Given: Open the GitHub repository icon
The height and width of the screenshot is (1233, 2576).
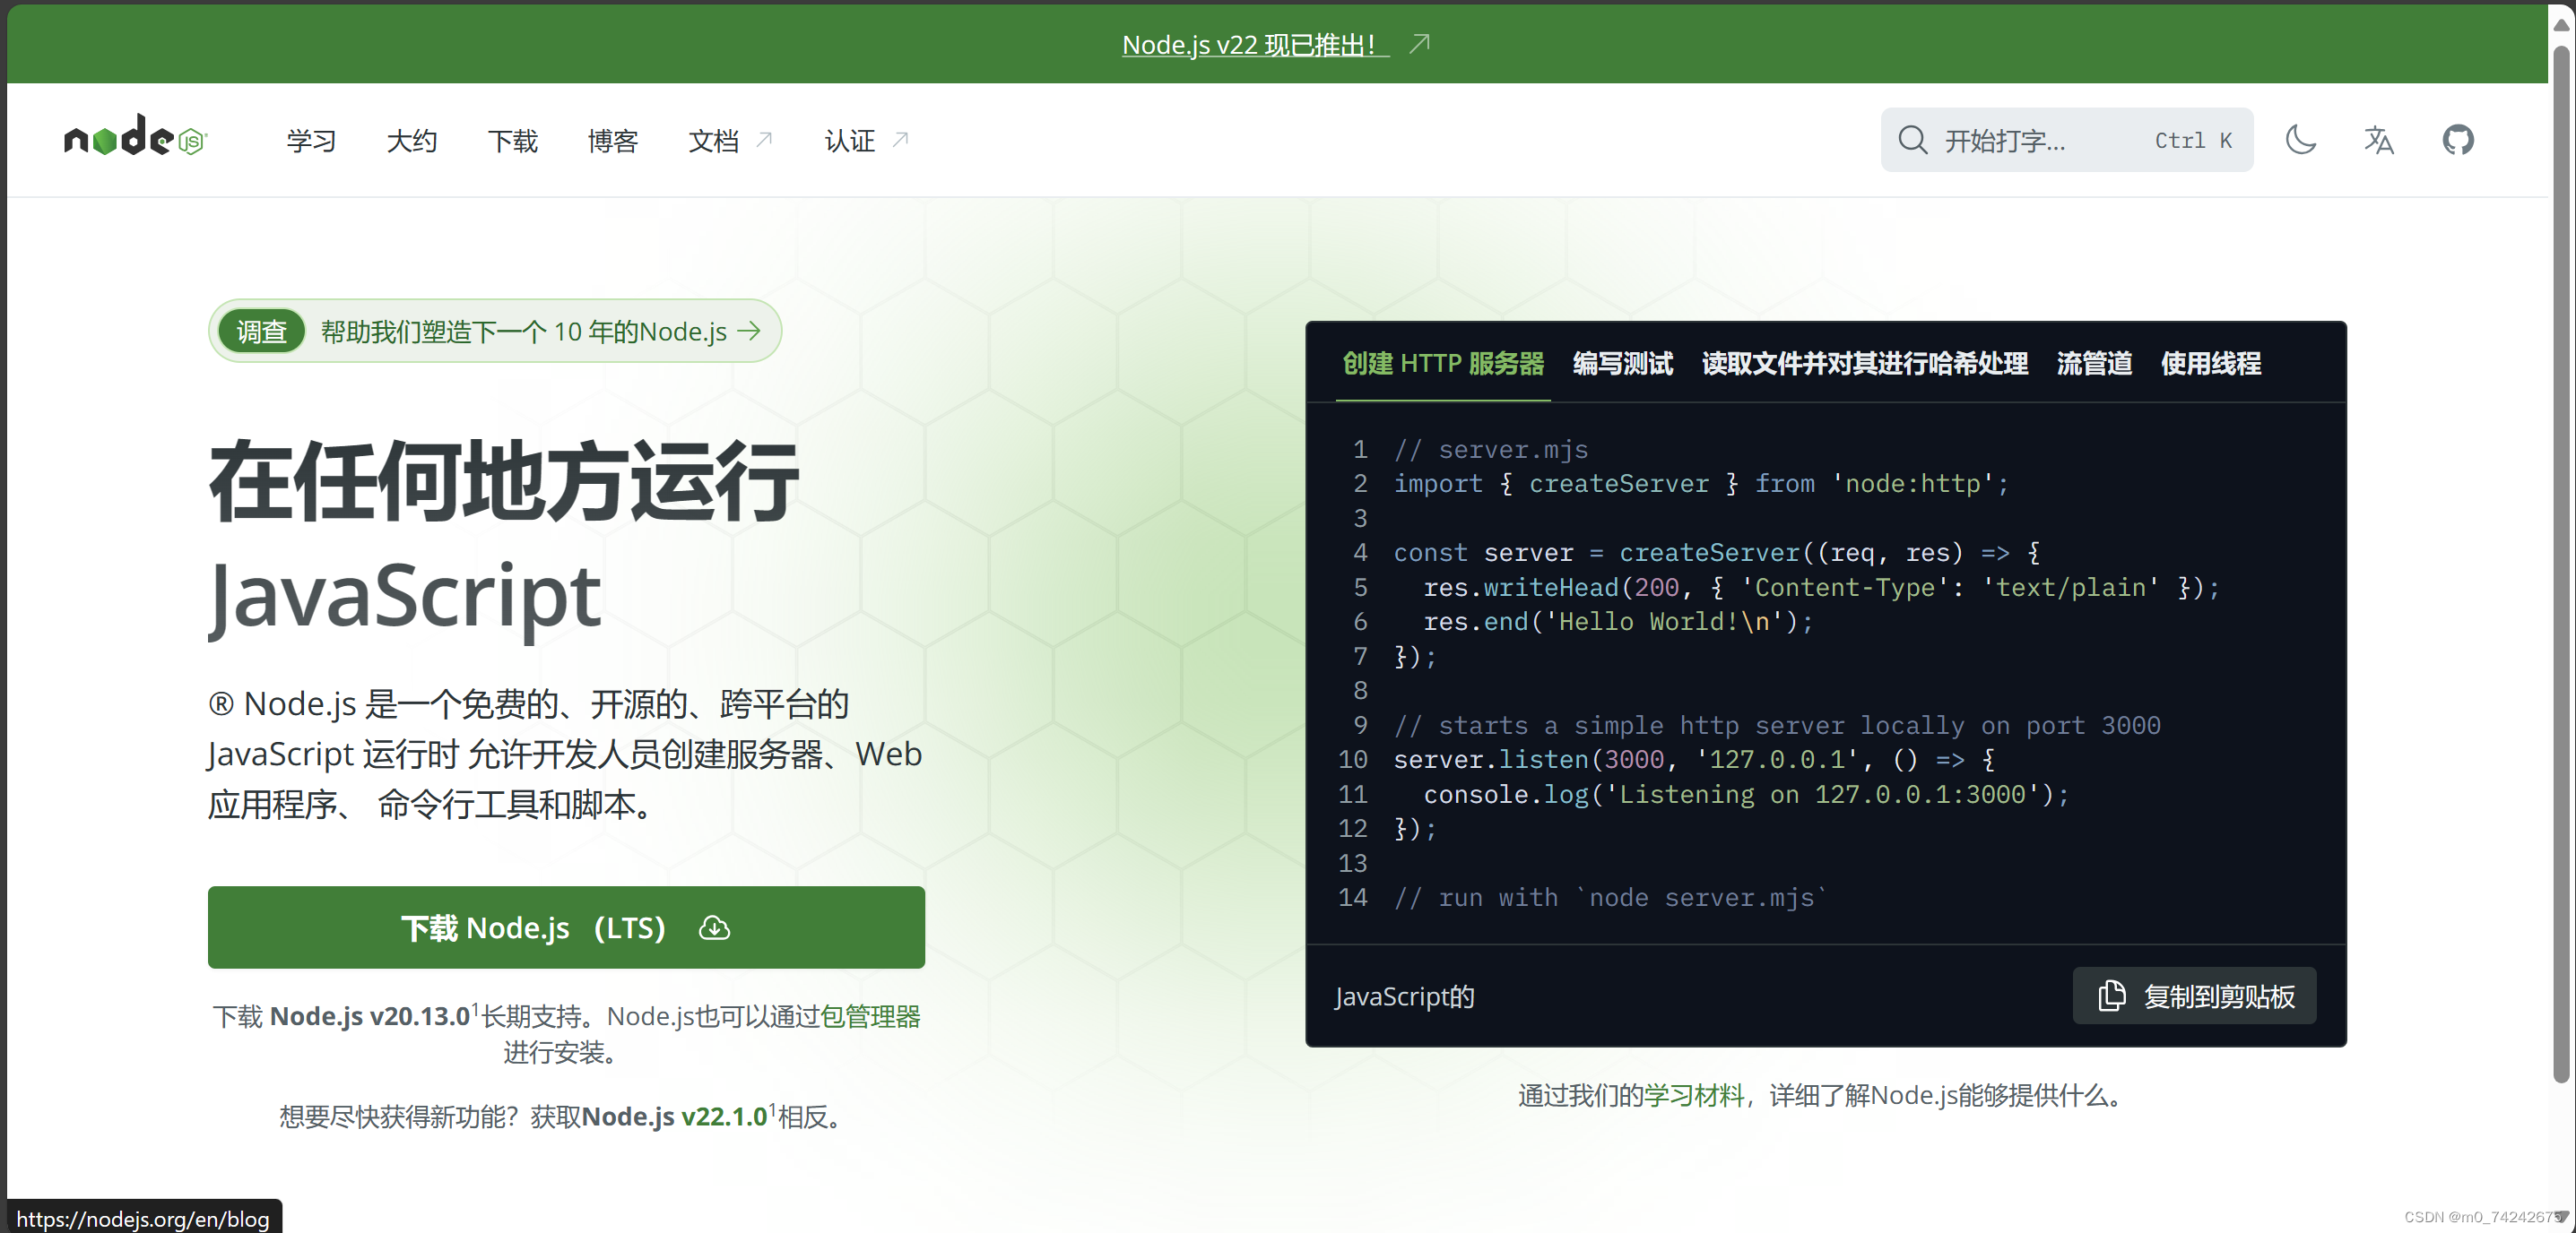Looking at the screenshot, I should [2458, 140].
